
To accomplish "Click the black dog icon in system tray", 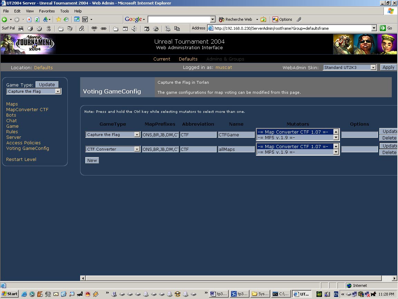I will coord(373,294).
